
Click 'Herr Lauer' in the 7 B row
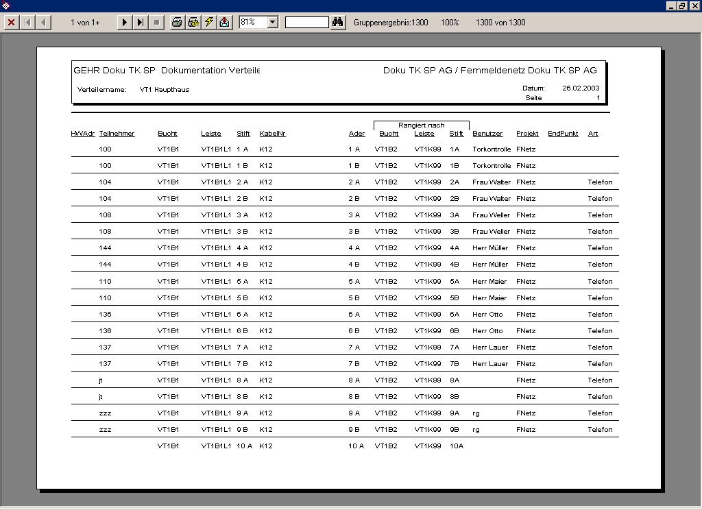click(490, 364)
